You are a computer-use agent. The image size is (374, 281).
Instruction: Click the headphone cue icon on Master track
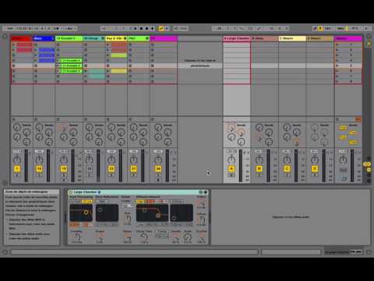point(344,179)
